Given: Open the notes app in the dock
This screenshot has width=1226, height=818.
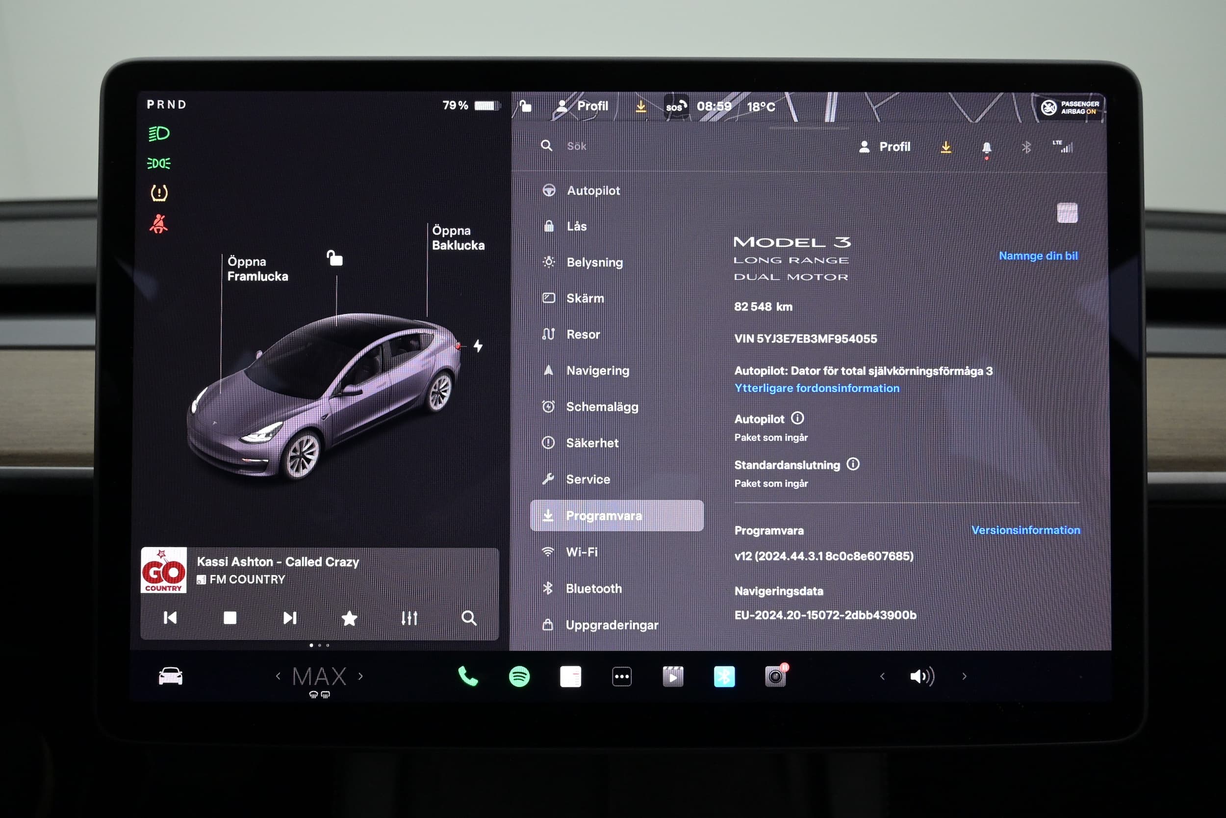Looking at the screenshot, I should coord(570,677).
